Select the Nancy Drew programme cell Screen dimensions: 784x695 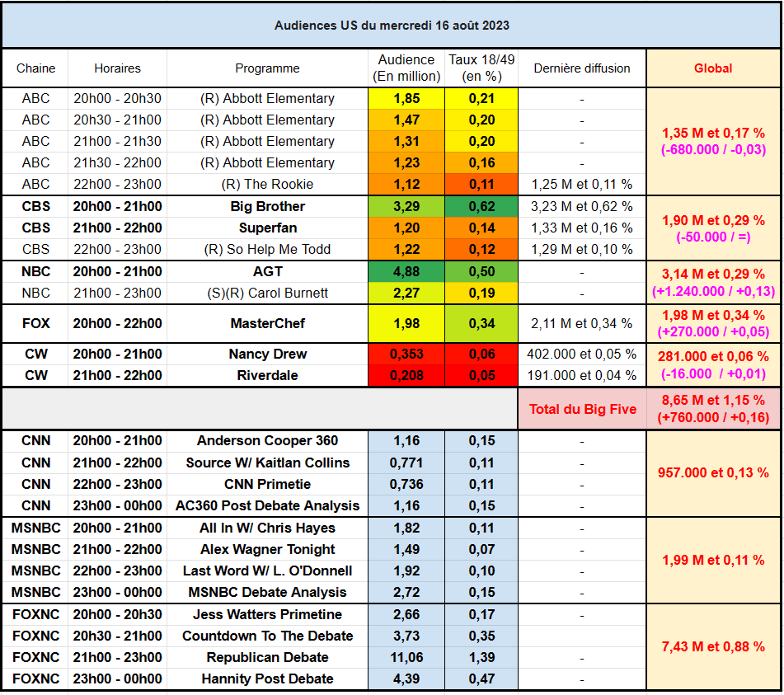267,354
